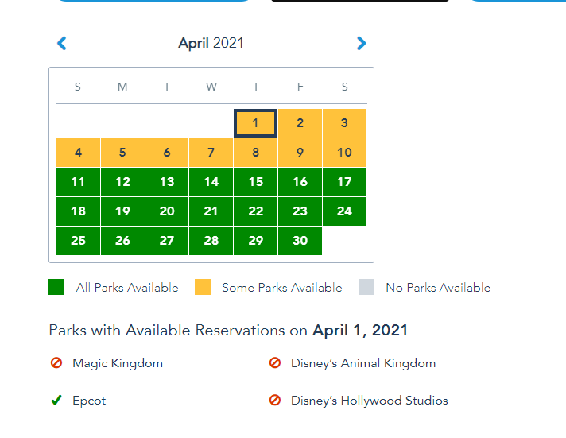Click the April 2021 month heading

pyautogui.click(x=211, y=43)
